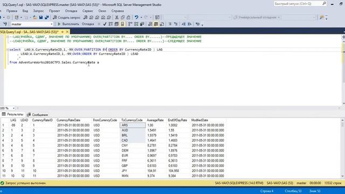345x194 pixels.
Task: Open the Query Options icon
Action: pos(116,24)
